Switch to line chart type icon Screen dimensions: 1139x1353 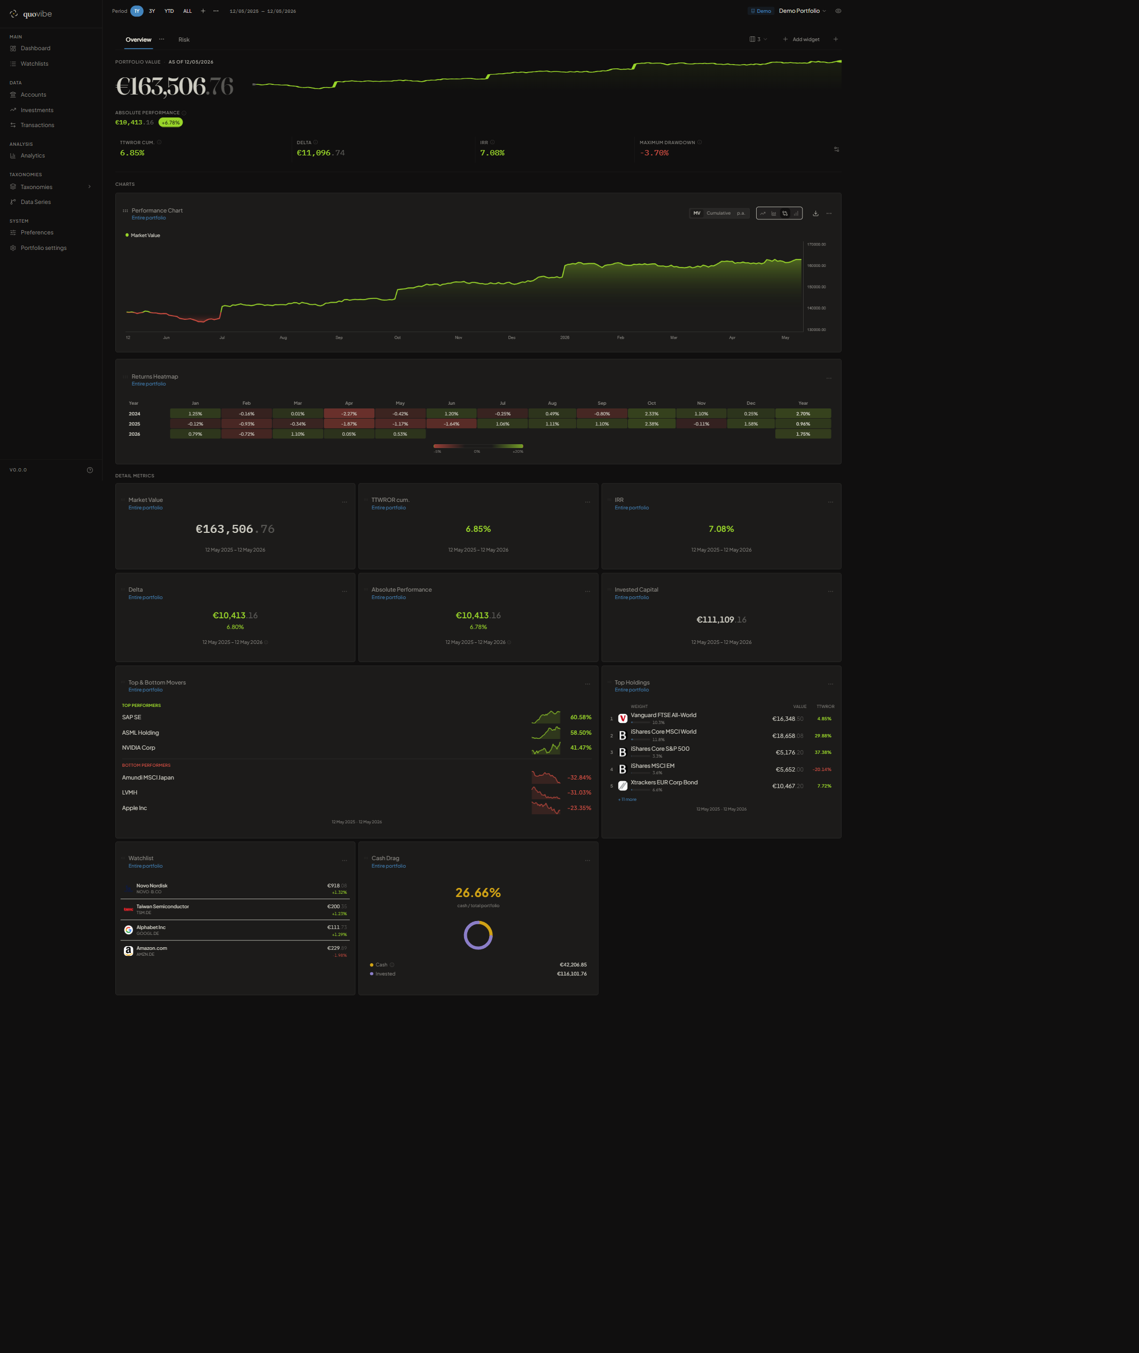[763, 214]
